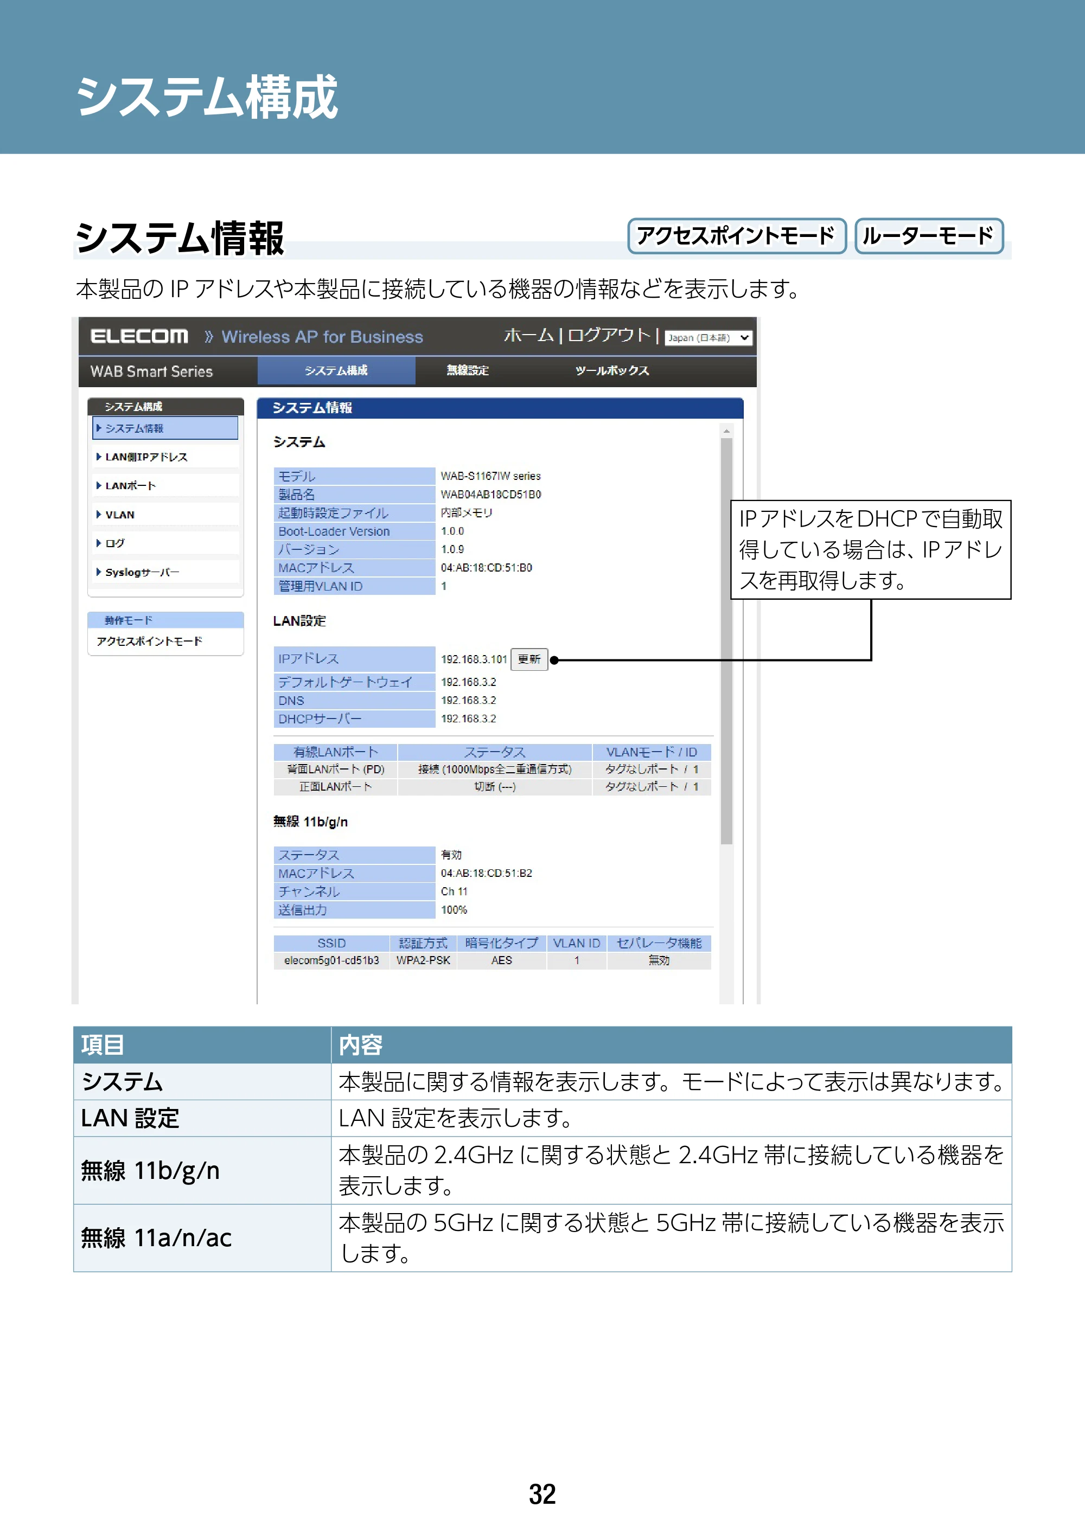Click the Ch 11 channel value

pyautogui.click(x=454, y=892)
